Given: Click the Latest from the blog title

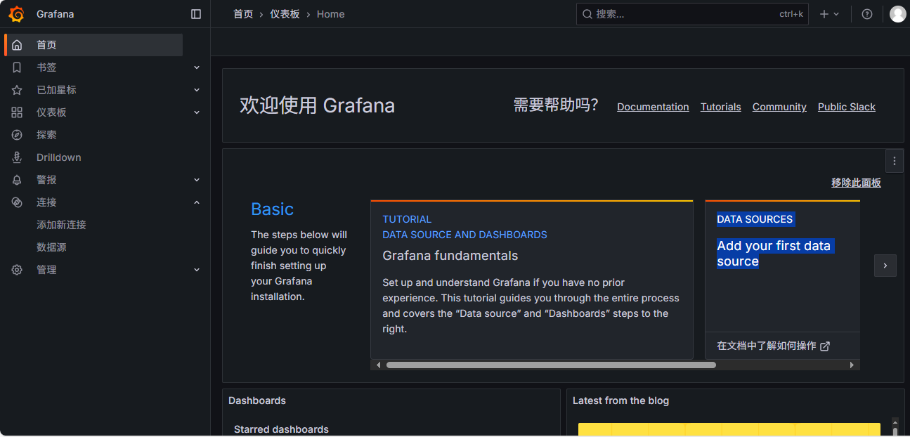Looking at the screenshot, I should [x=620, y=400].
